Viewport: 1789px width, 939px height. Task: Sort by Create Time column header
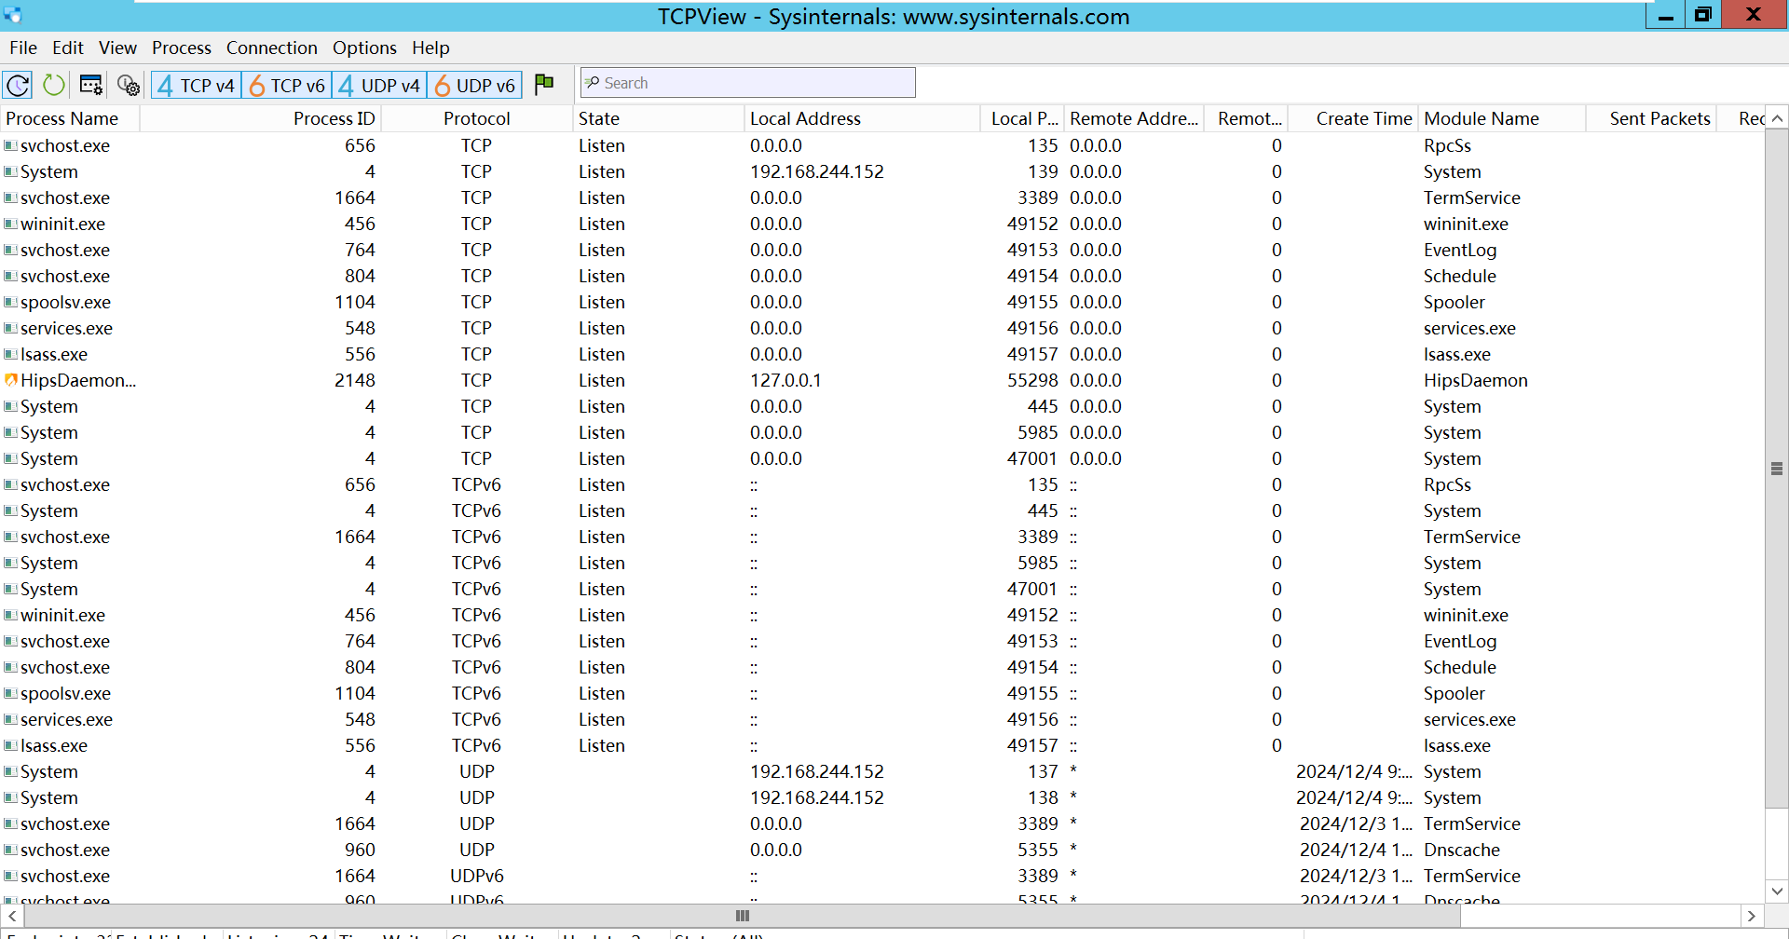[1352, 118]
